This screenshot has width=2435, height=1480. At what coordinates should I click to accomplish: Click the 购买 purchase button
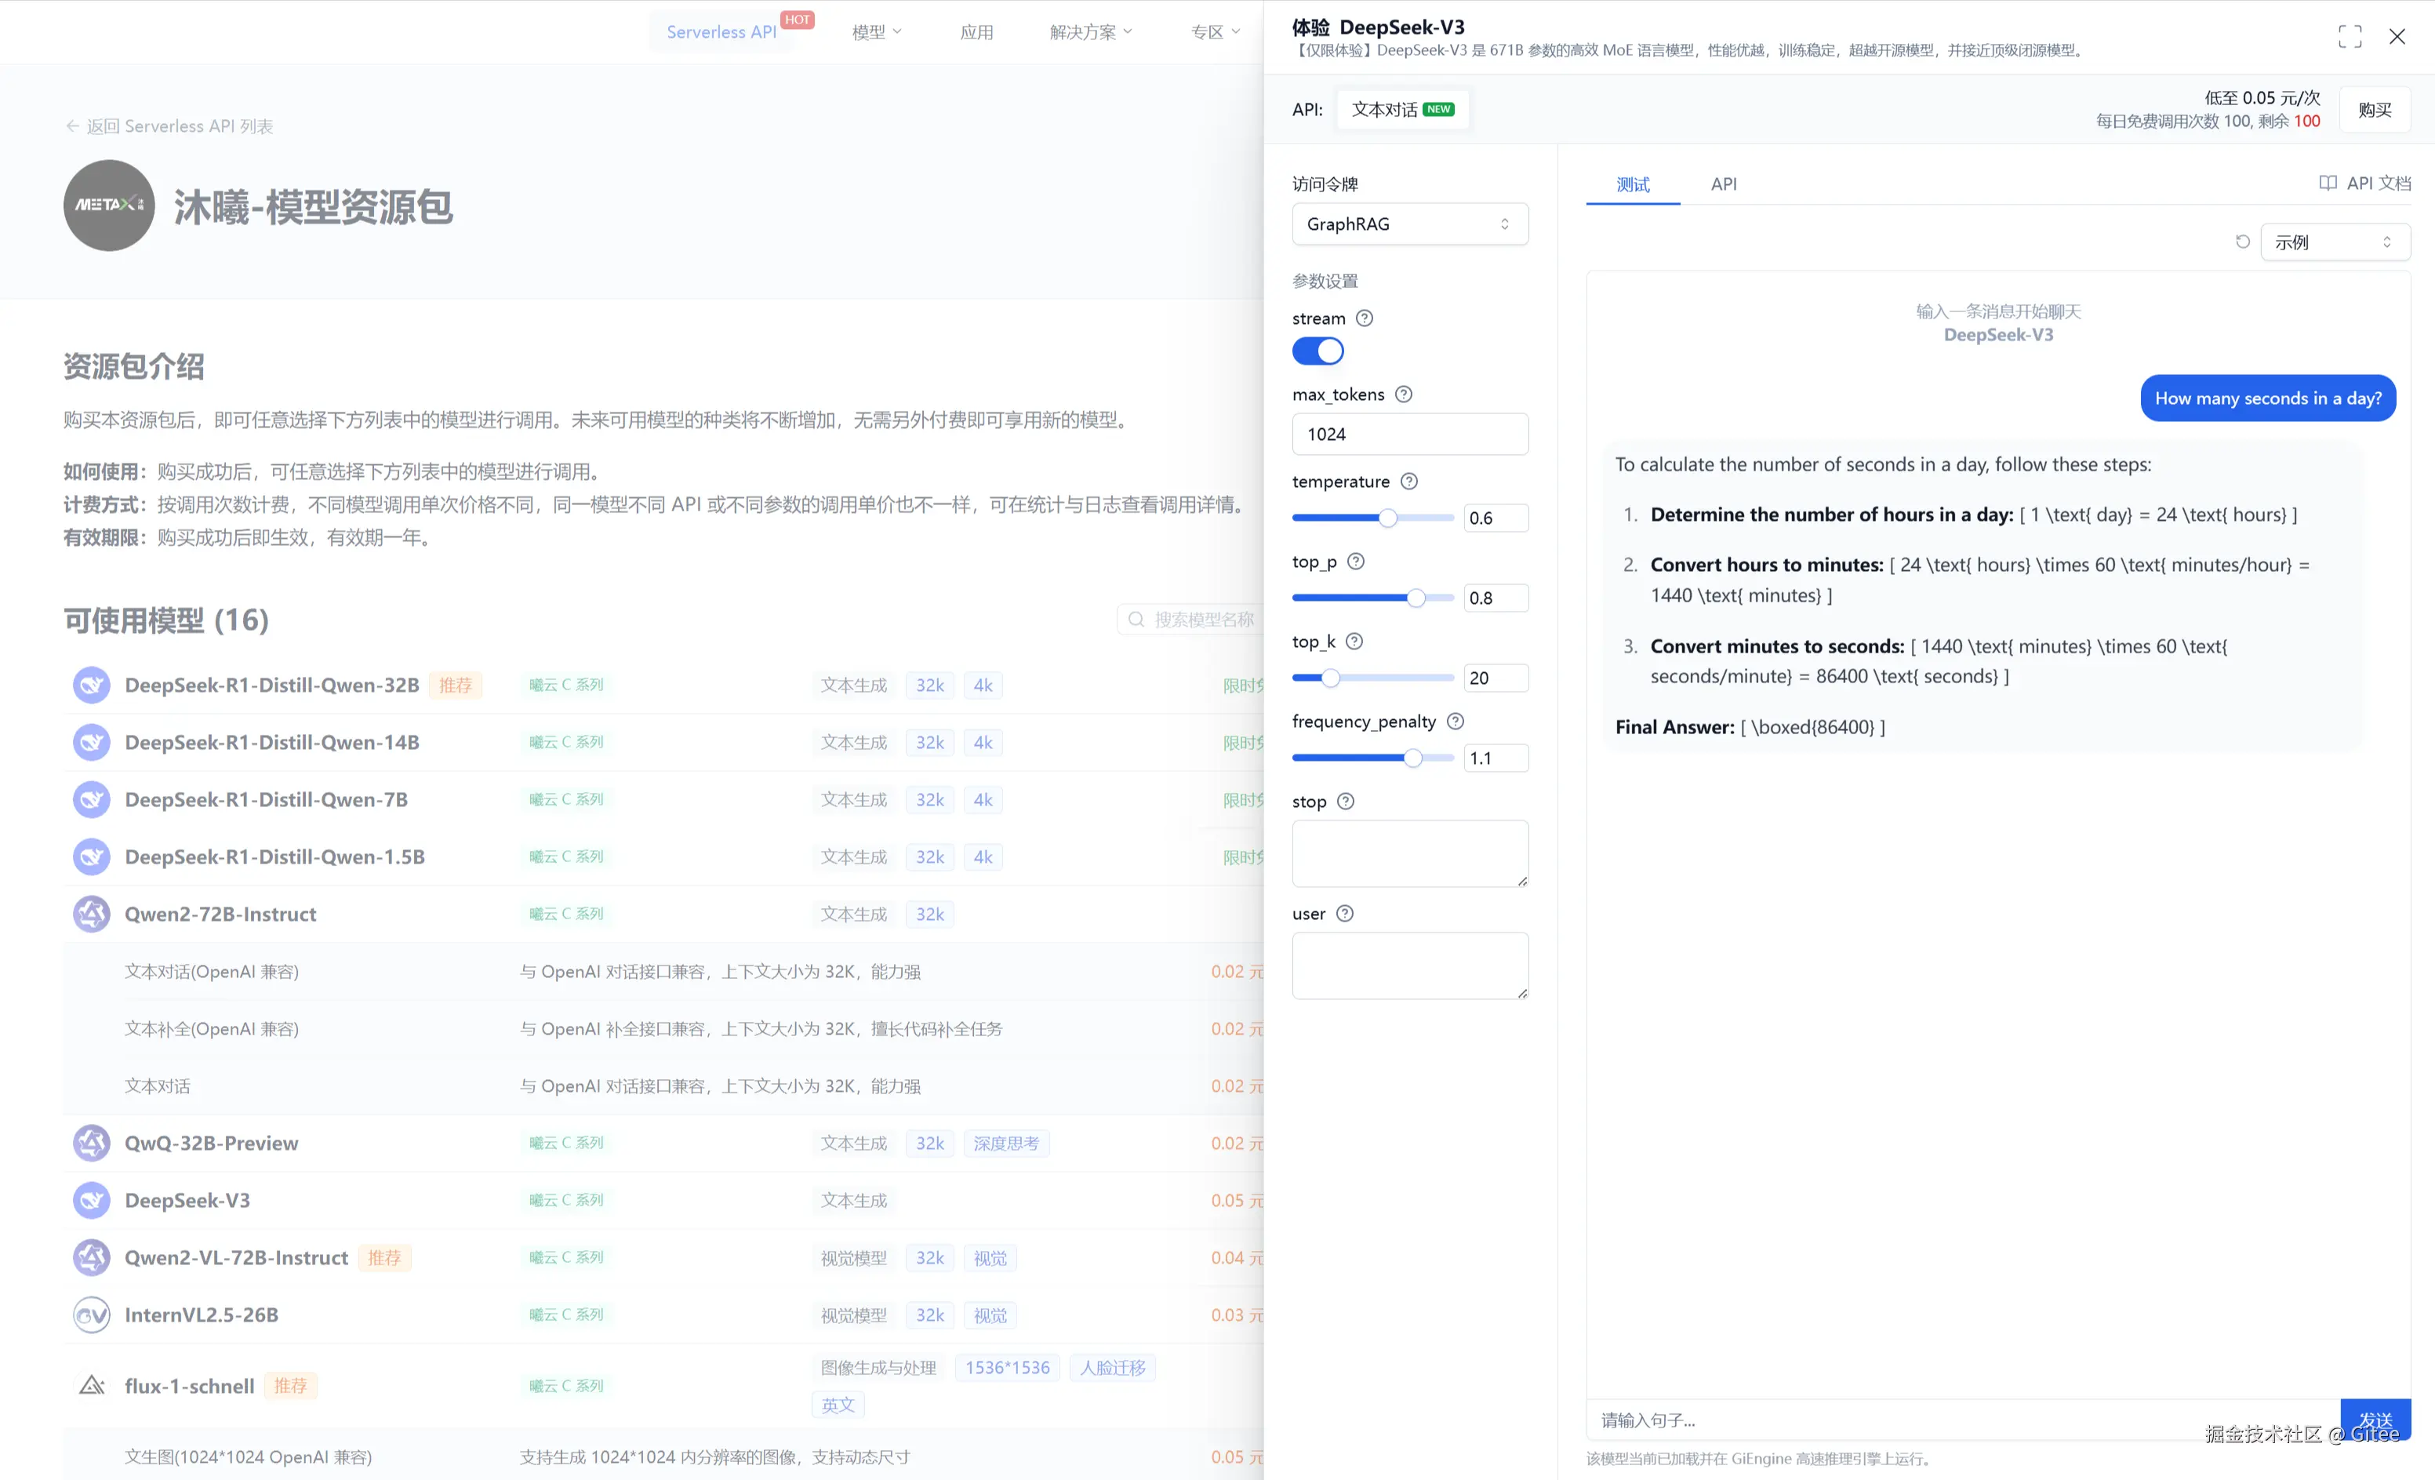pyautogui.click(x=2374, y=110)
